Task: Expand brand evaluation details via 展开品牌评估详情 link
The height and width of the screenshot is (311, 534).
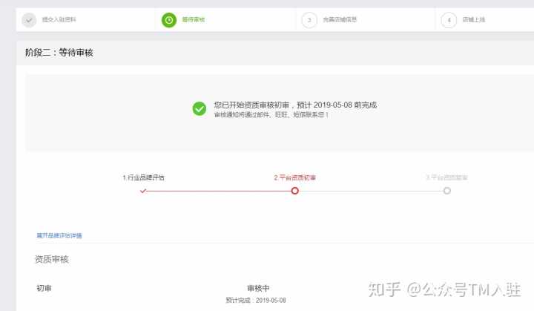Action: [x=59, y=235]
